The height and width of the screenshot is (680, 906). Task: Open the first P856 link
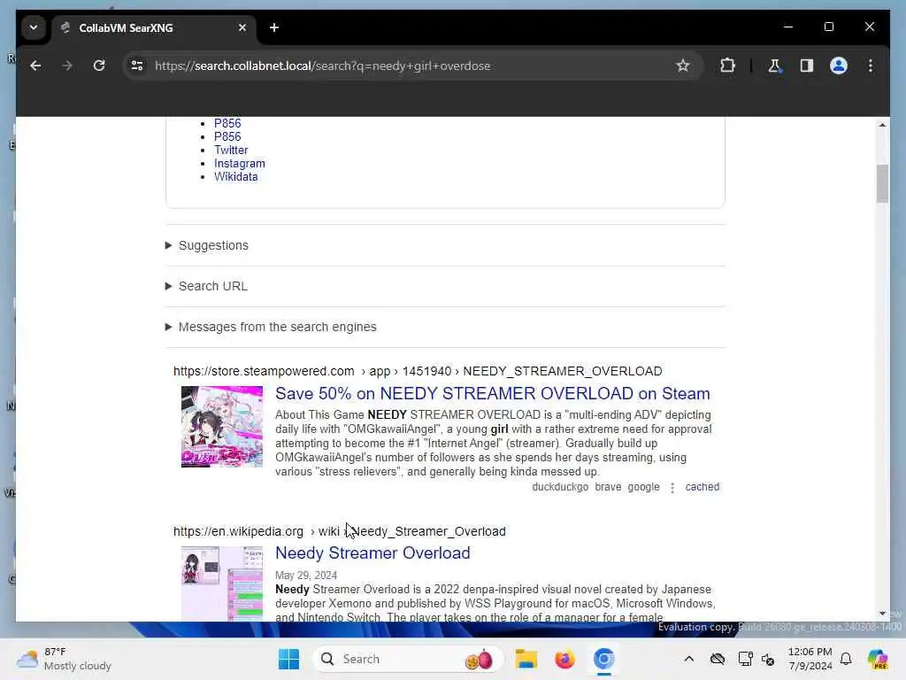point(227,123)
